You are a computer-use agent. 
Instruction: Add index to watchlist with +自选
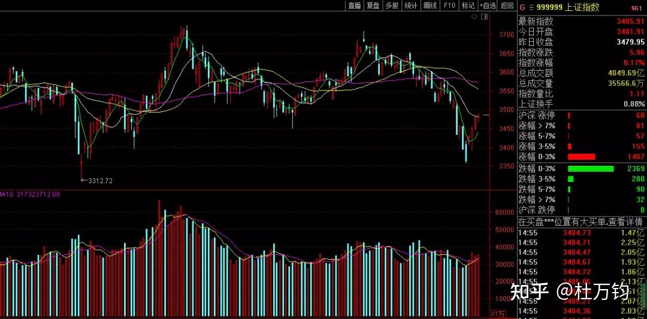click(488, 5)
